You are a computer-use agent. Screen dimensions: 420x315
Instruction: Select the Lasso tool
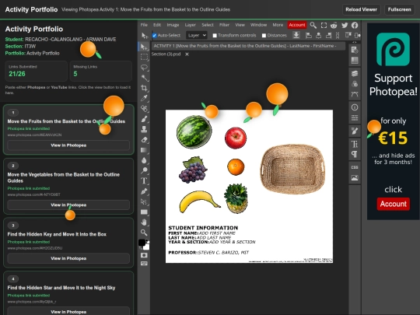click(144, 68)
